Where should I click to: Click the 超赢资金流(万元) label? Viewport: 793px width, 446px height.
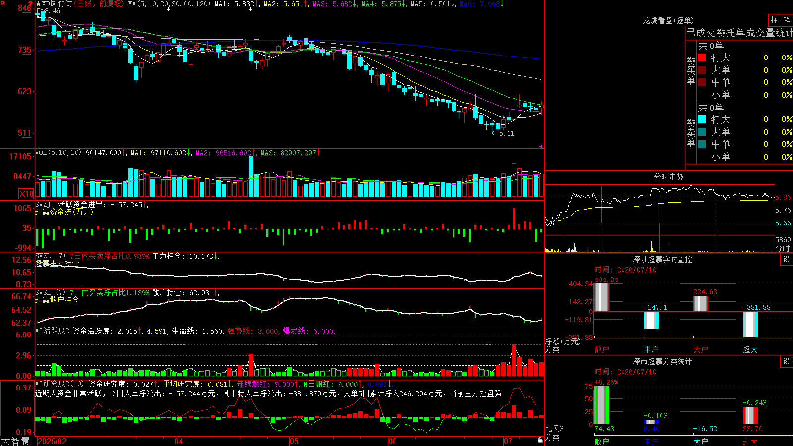[64, 212]
